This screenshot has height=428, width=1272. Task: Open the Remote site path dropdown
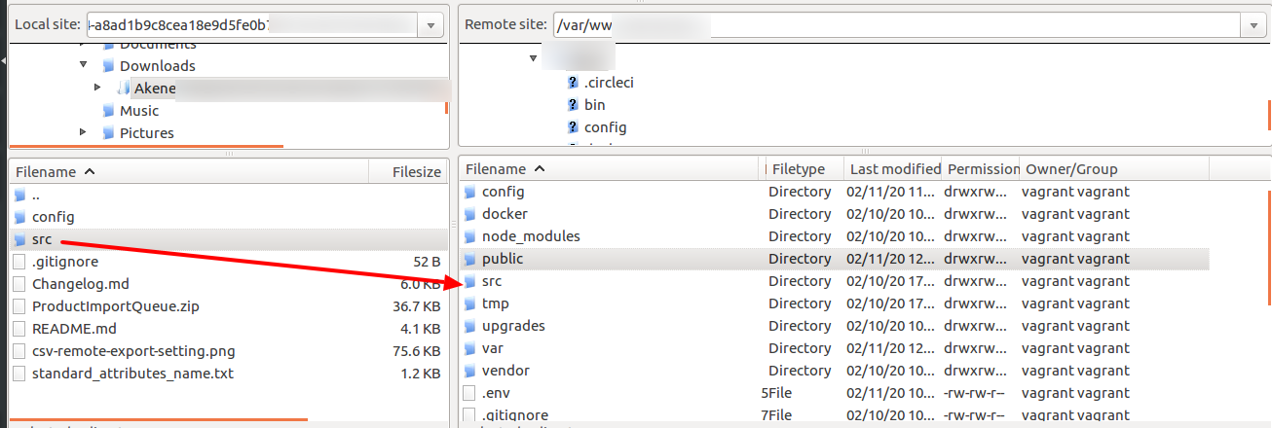click(1253, 24)
